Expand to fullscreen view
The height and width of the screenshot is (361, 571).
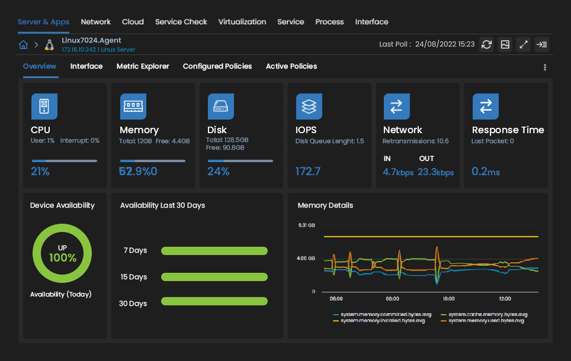tap(523, 44)
